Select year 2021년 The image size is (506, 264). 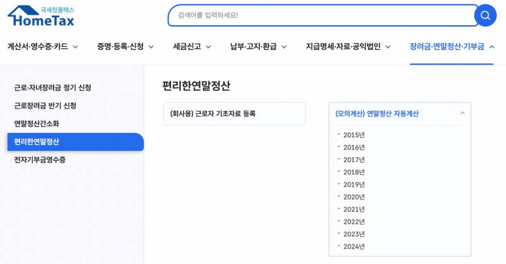354,210
